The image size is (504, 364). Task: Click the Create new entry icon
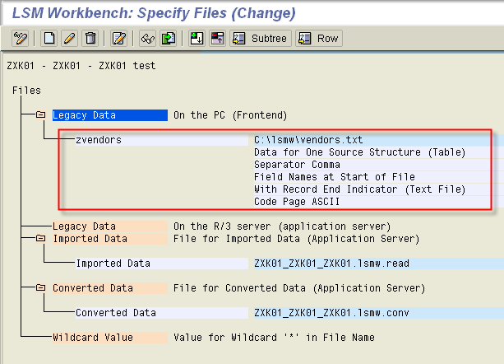[x=49, y=38]
